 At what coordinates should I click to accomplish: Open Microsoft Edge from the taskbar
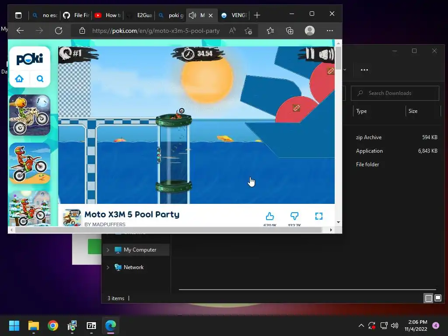point(111,325)
